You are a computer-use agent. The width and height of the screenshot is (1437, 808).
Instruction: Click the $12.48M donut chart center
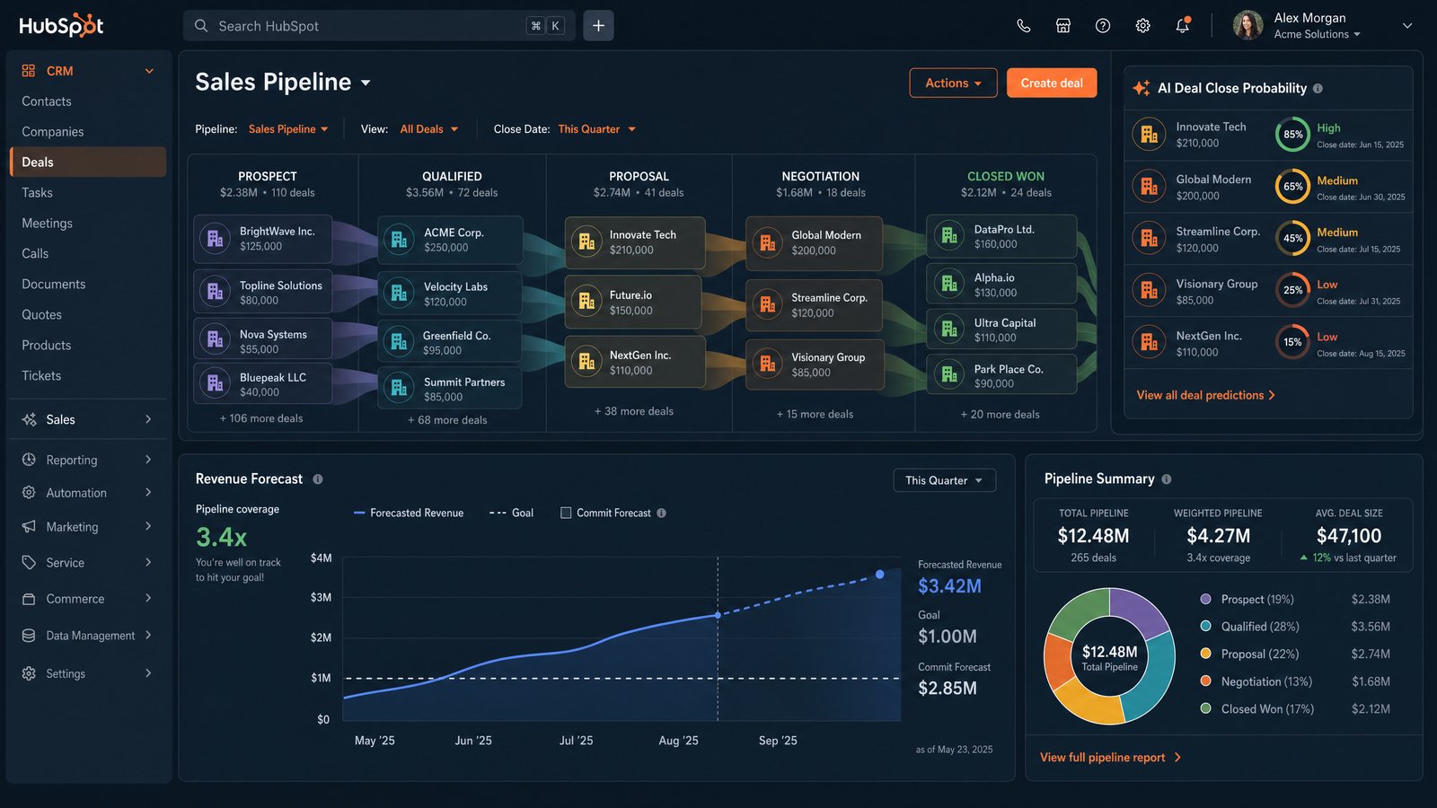(x=1109, y=656)
